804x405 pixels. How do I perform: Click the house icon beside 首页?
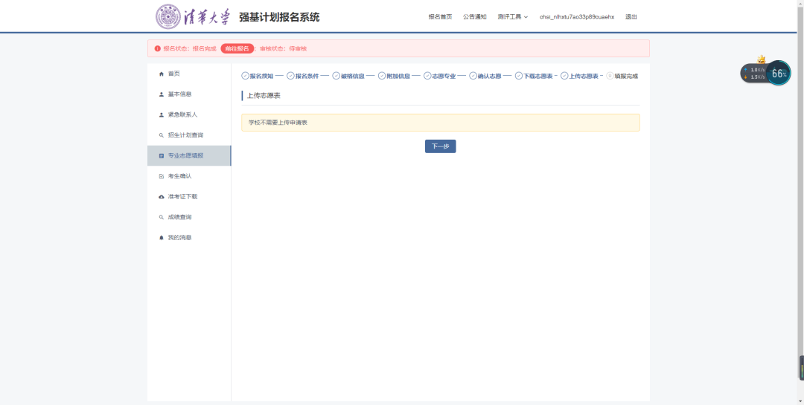click(162, 74)
